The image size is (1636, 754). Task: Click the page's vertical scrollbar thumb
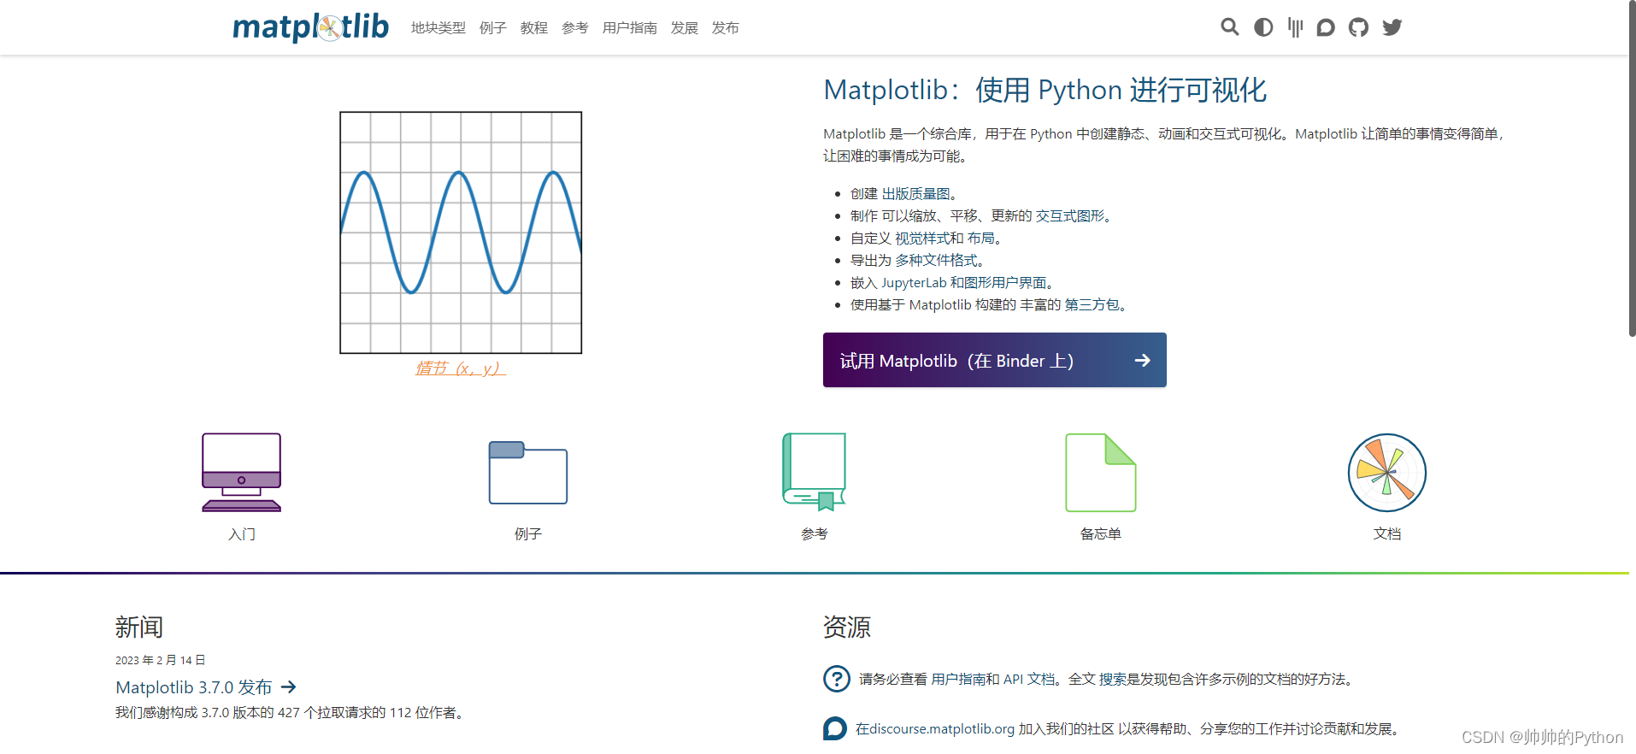(x=1632, y=168)
